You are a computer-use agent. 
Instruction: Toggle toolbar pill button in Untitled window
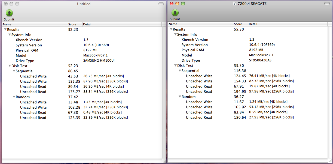161,4
